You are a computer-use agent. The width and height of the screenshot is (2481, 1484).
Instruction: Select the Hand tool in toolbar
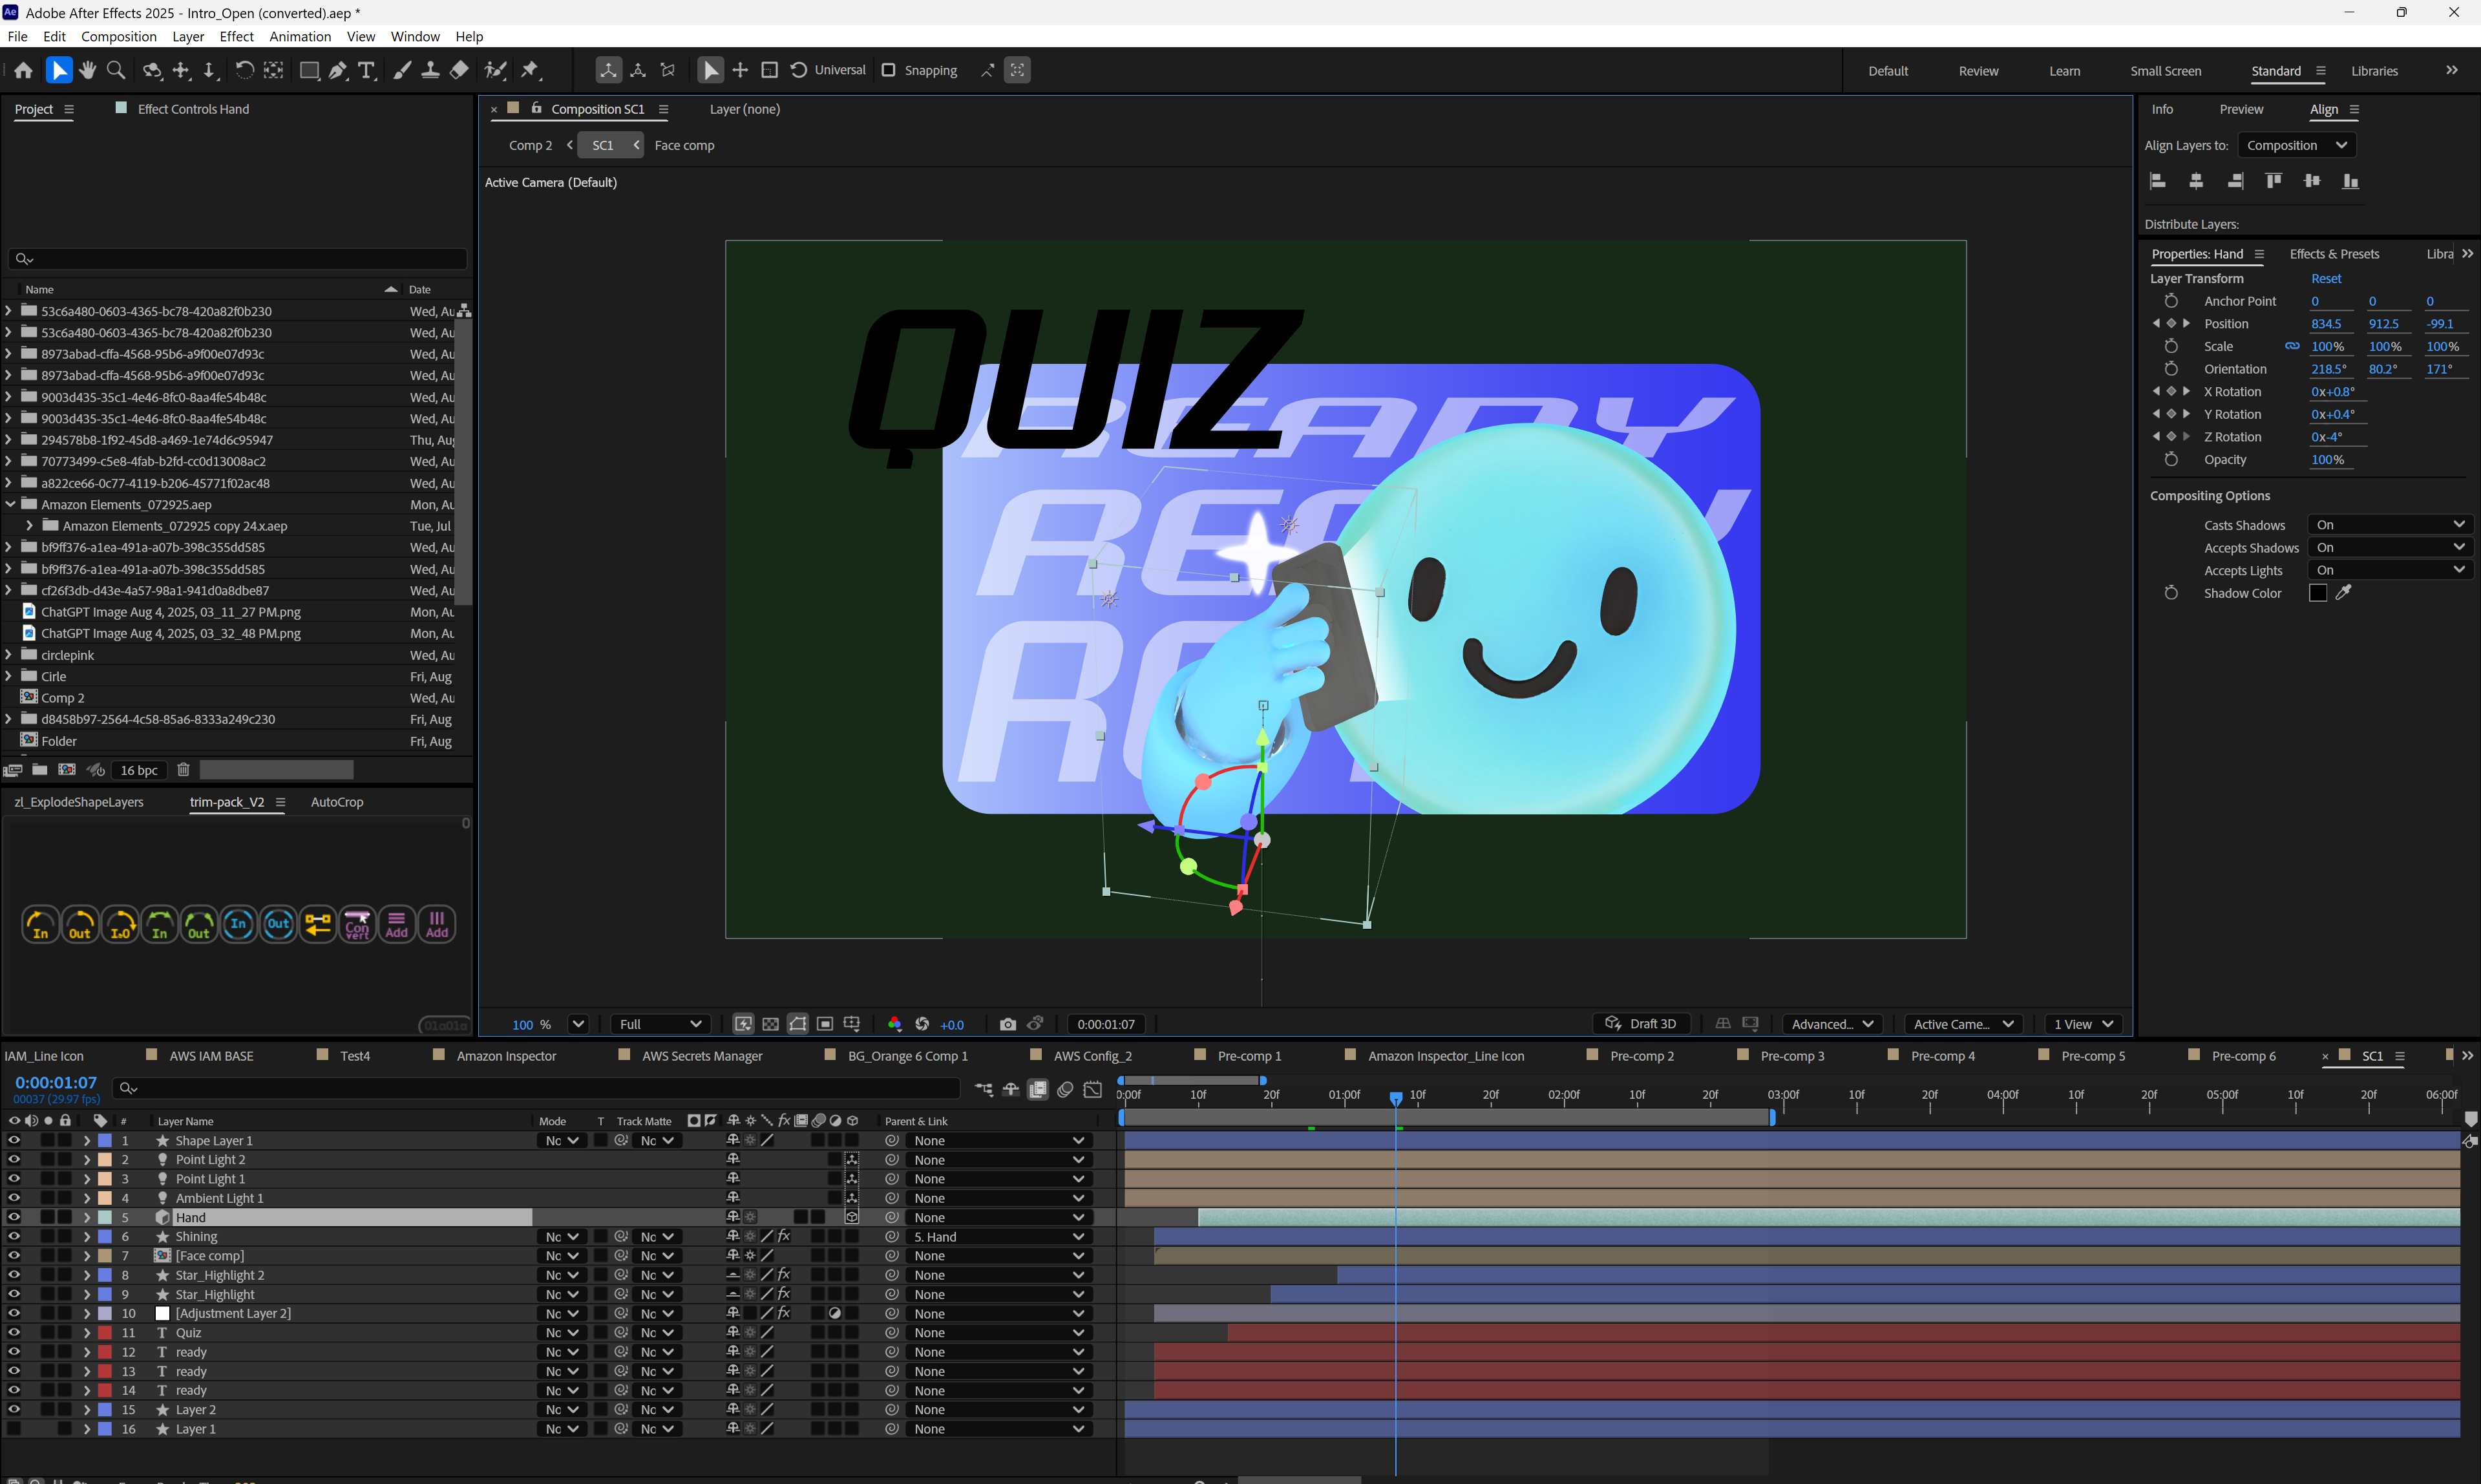click(88, 70)
